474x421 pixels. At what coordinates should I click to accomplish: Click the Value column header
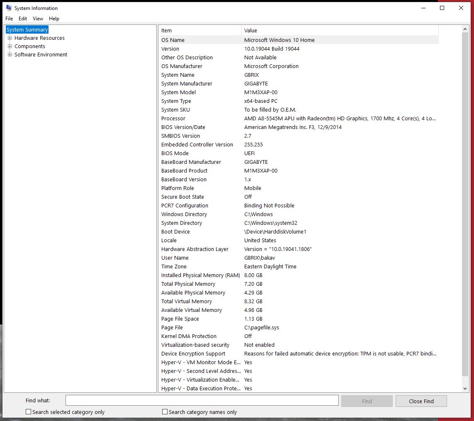click(339, 30)
